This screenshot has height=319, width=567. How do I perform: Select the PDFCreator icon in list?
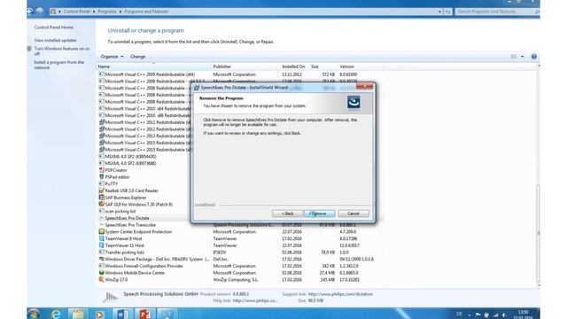(x=102, y=170)
